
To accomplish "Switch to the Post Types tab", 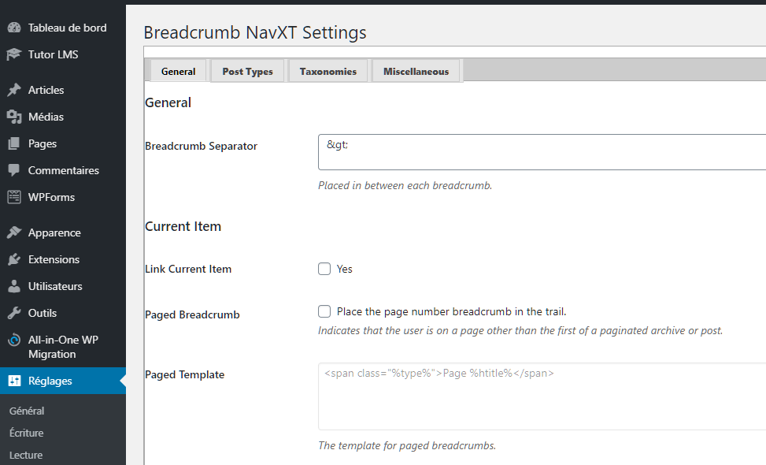I will point(247,70).
